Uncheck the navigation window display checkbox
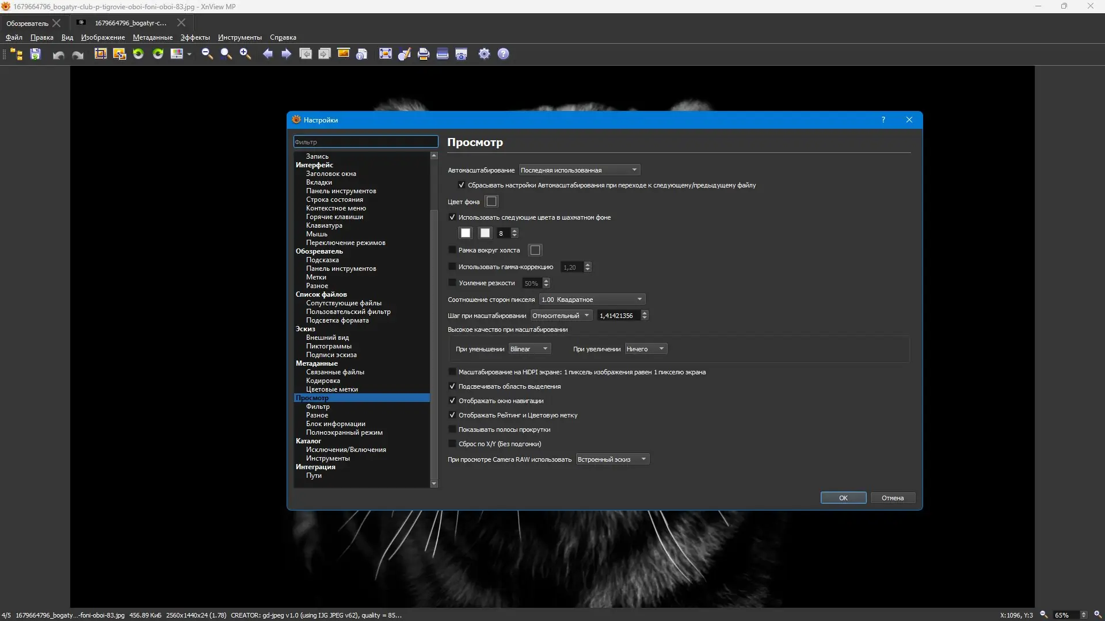The image size is (1105, 621). point(452,401)
